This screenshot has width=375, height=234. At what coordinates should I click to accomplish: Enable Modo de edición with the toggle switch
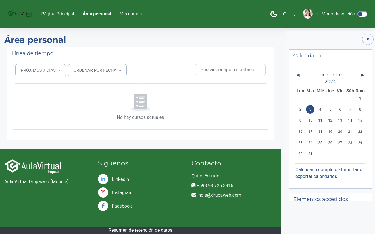(x=362, y=14)
